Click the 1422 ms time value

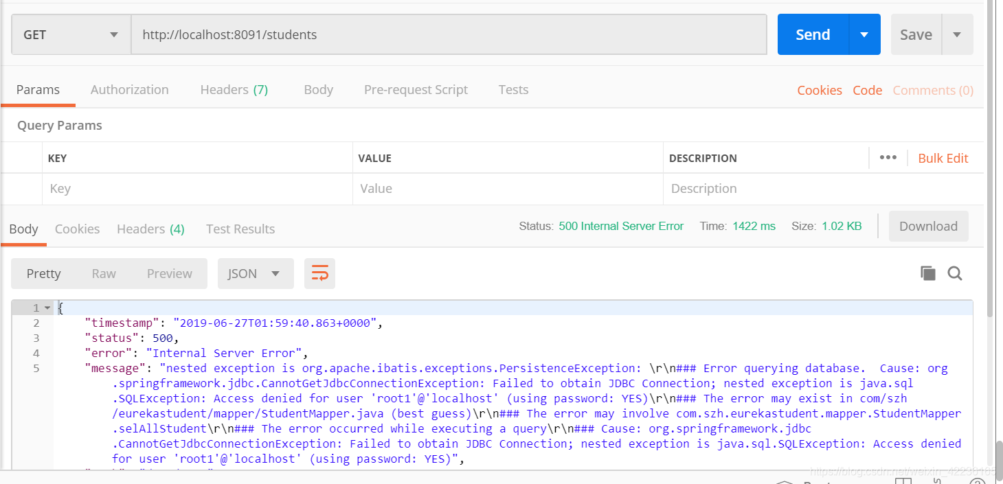[x=754, y=227]
